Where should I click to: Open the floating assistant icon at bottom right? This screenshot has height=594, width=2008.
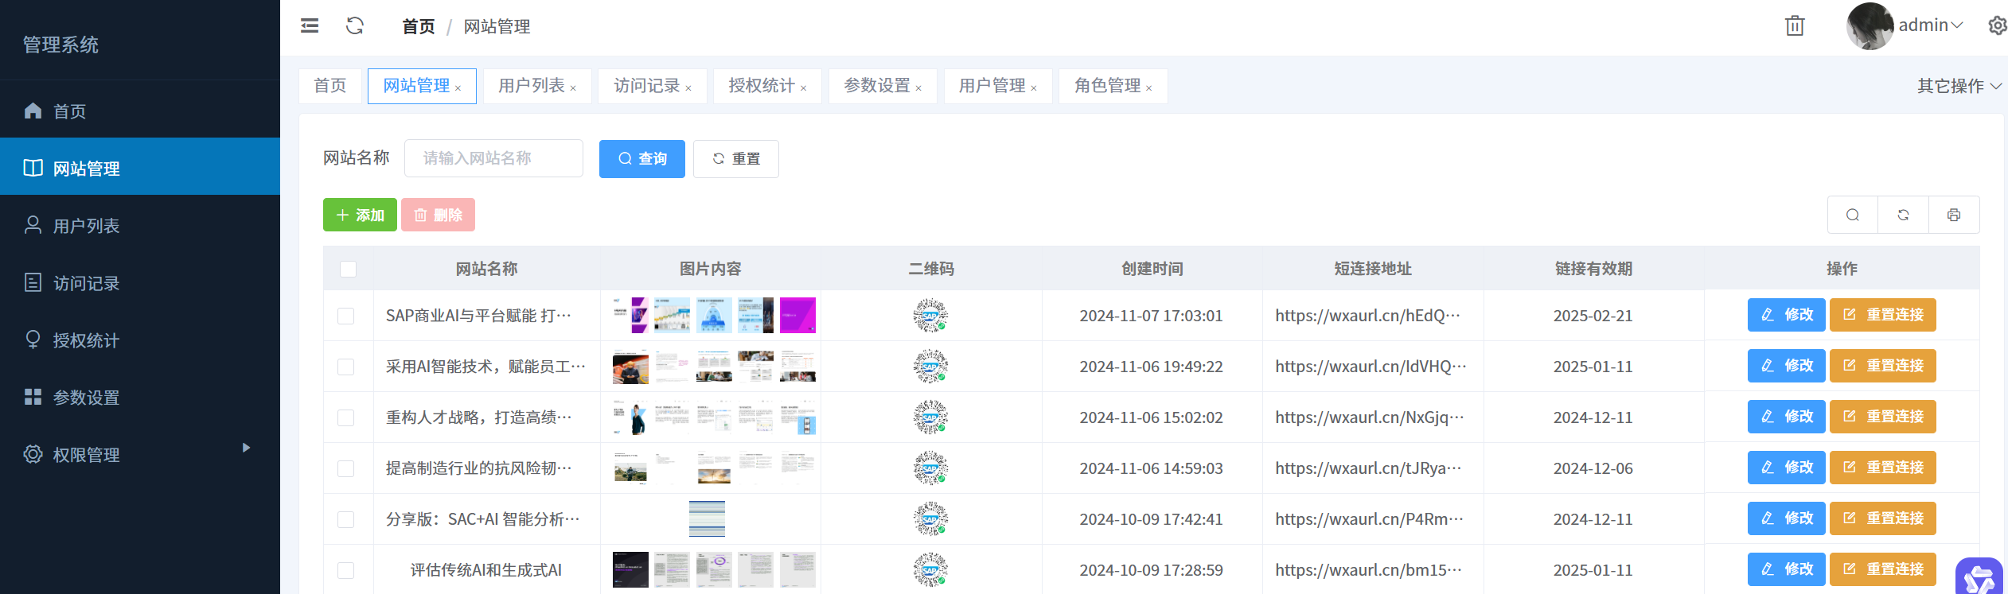click(1979, 577)
